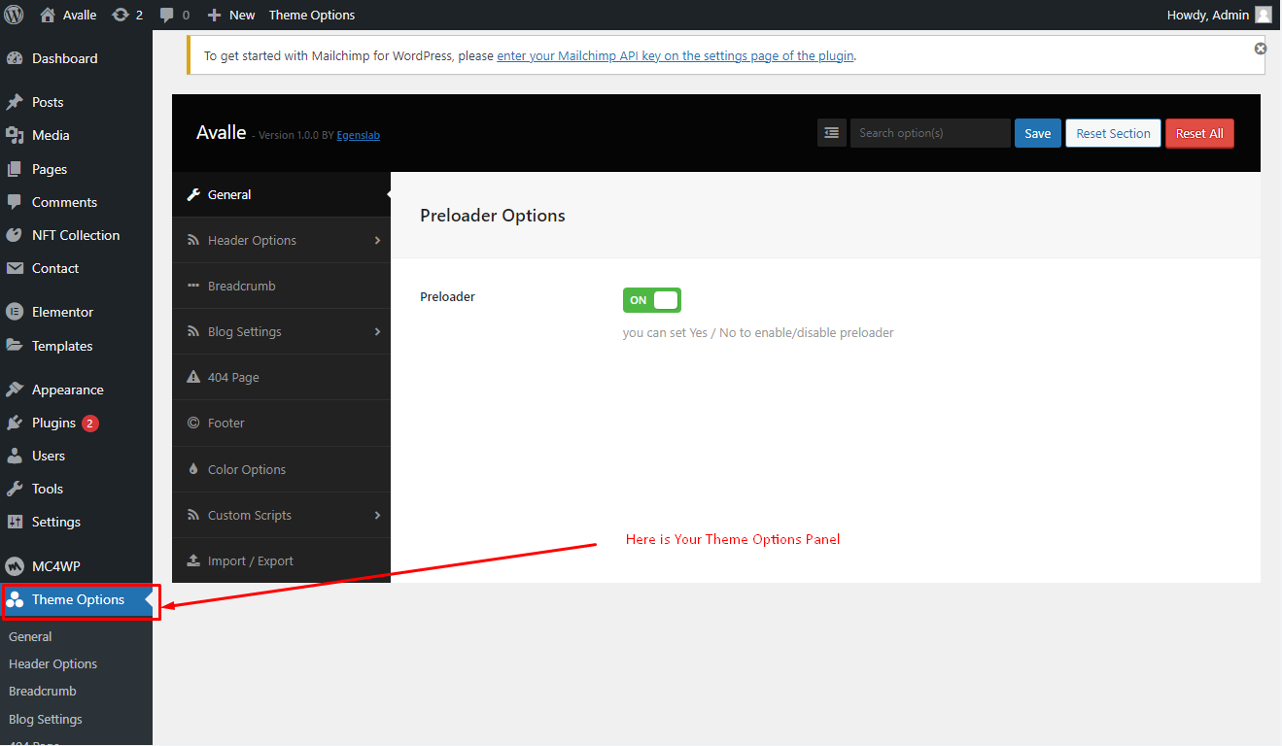Toggle the Preloader ON switch
The height and width of the screenshot is (746, 1282).
pyautogui.click(x=652, y=300)
